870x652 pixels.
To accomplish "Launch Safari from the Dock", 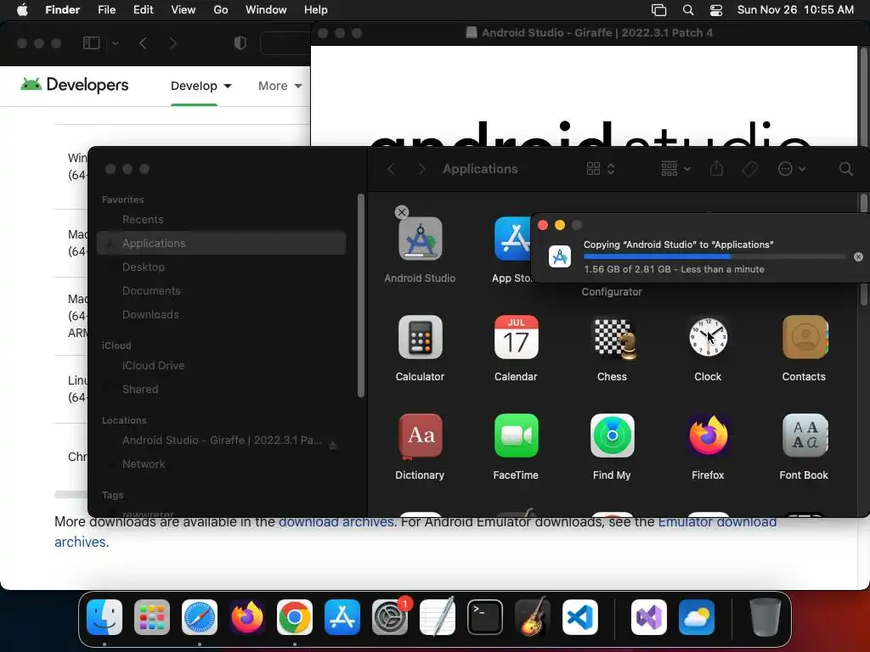I will (200, 617).
